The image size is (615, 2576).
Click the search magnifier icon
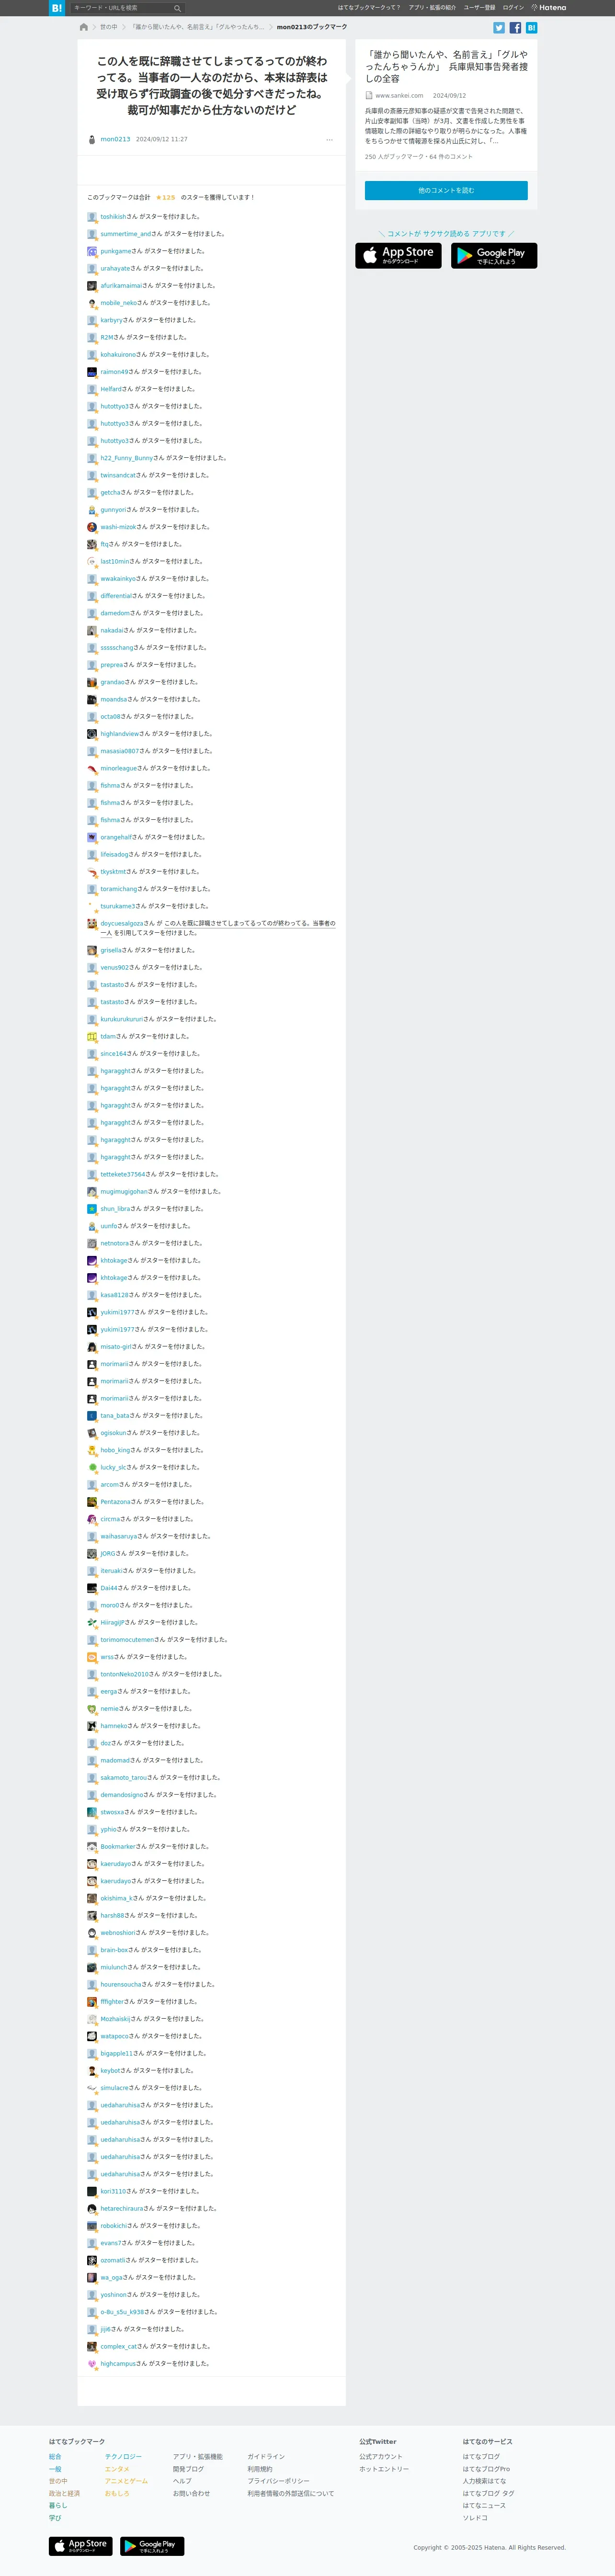tap(177, 8)
